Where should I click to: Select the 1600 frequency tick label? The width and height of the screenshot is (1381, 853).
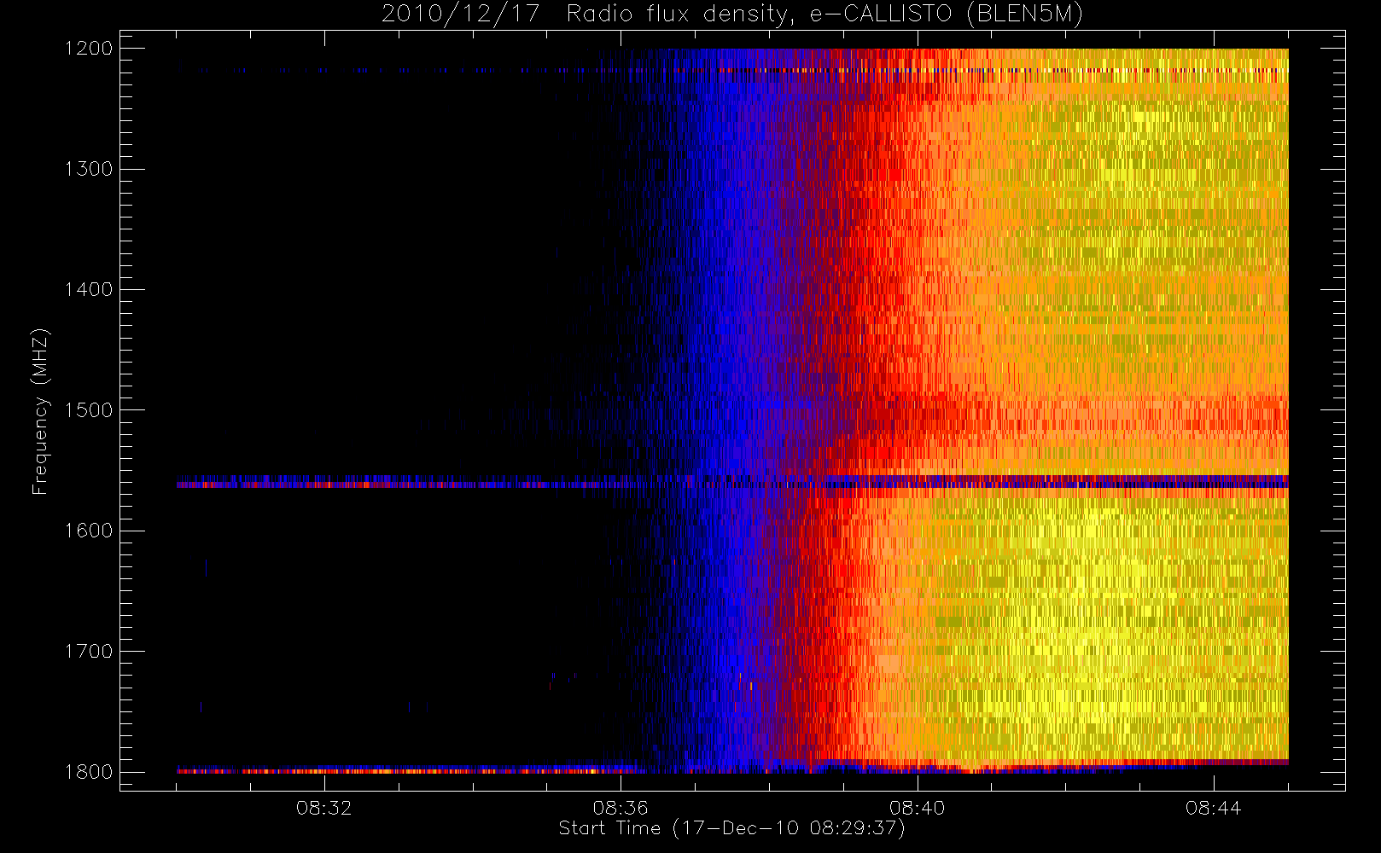point(89,531)
